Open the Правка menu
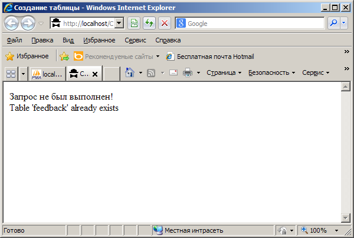Viewport: 354px width, 238px height. coord(42,40)
